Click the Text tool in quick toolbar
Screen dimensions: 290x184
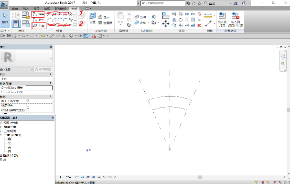point(64,36)
